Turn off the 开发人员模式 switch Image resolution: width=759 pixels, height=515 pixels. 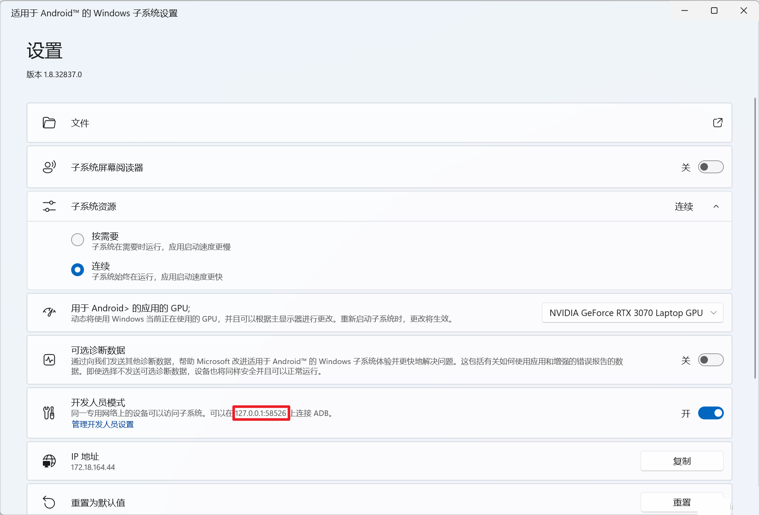711,413
